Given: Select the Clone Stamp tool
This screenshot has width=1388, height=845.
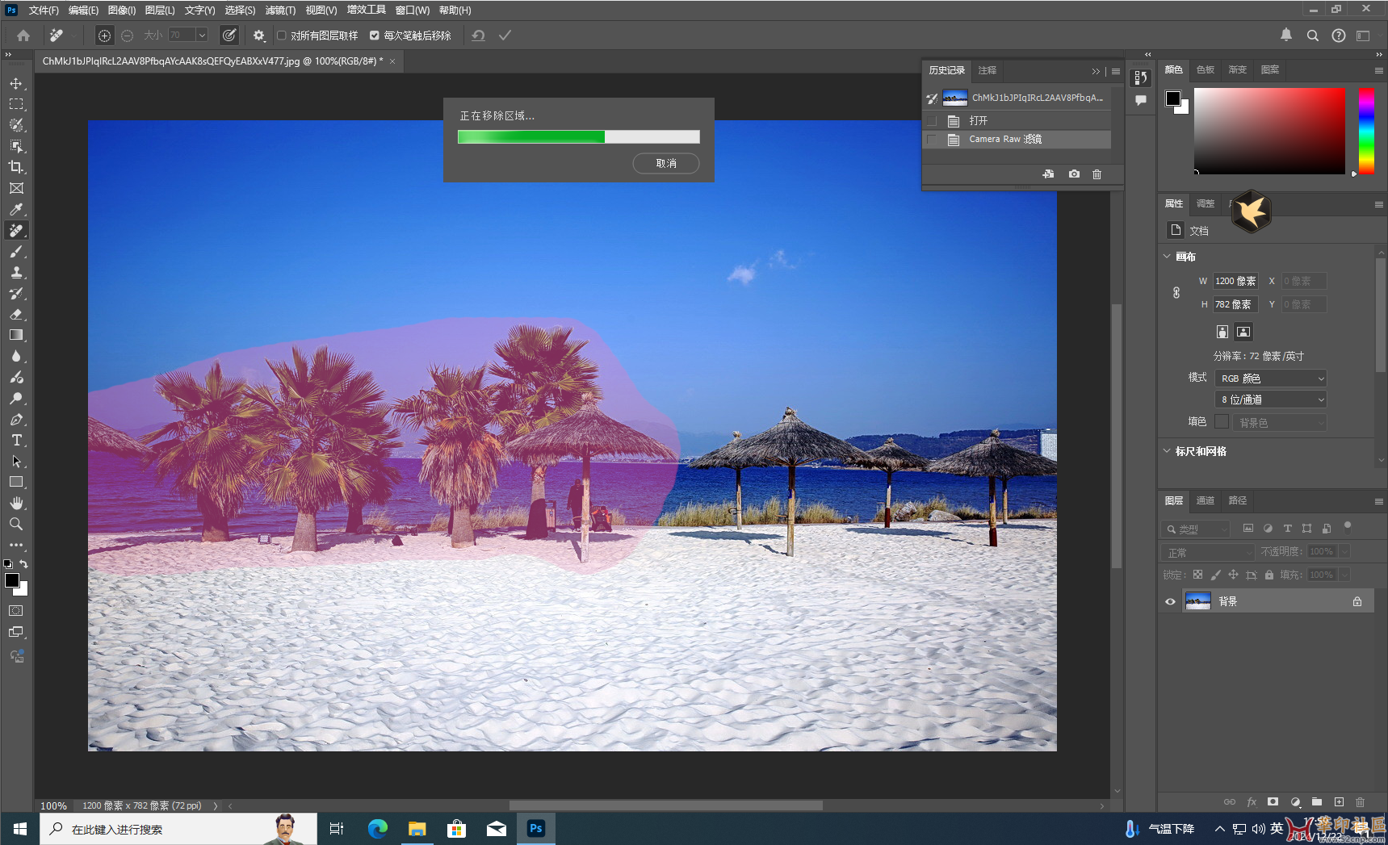Looking at the screenshot, I should point(16,273).
